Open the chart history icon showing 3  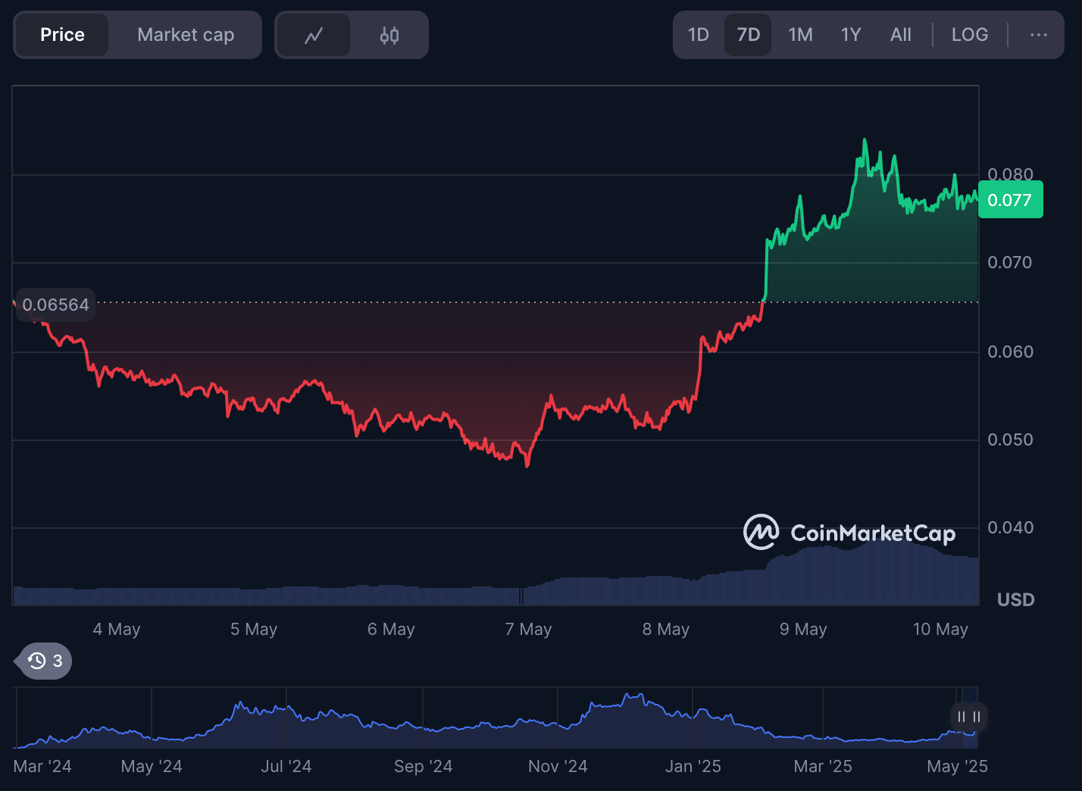(x=41, y=660)
